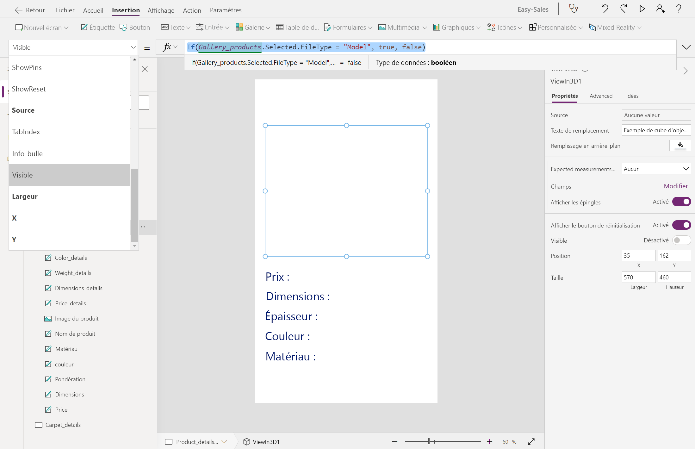
Task: Switch to the Affichage ribbon tab
Action: click(x=161, y=10)
